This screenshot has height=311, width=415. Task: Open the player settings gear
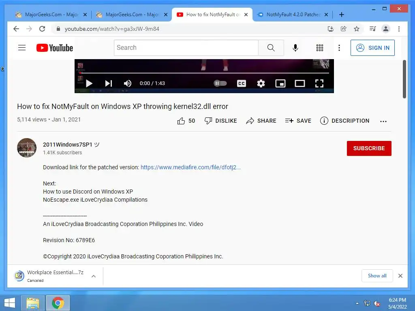[261, 83]
